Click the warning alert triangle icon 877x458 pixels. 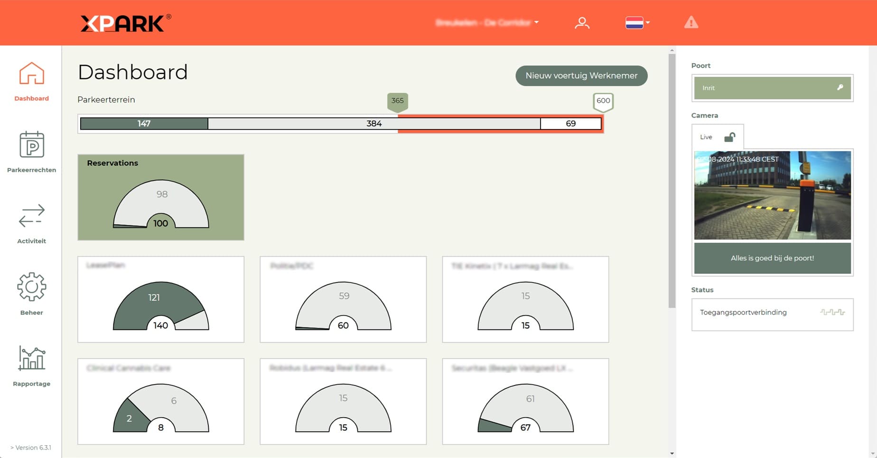point(691,22)
